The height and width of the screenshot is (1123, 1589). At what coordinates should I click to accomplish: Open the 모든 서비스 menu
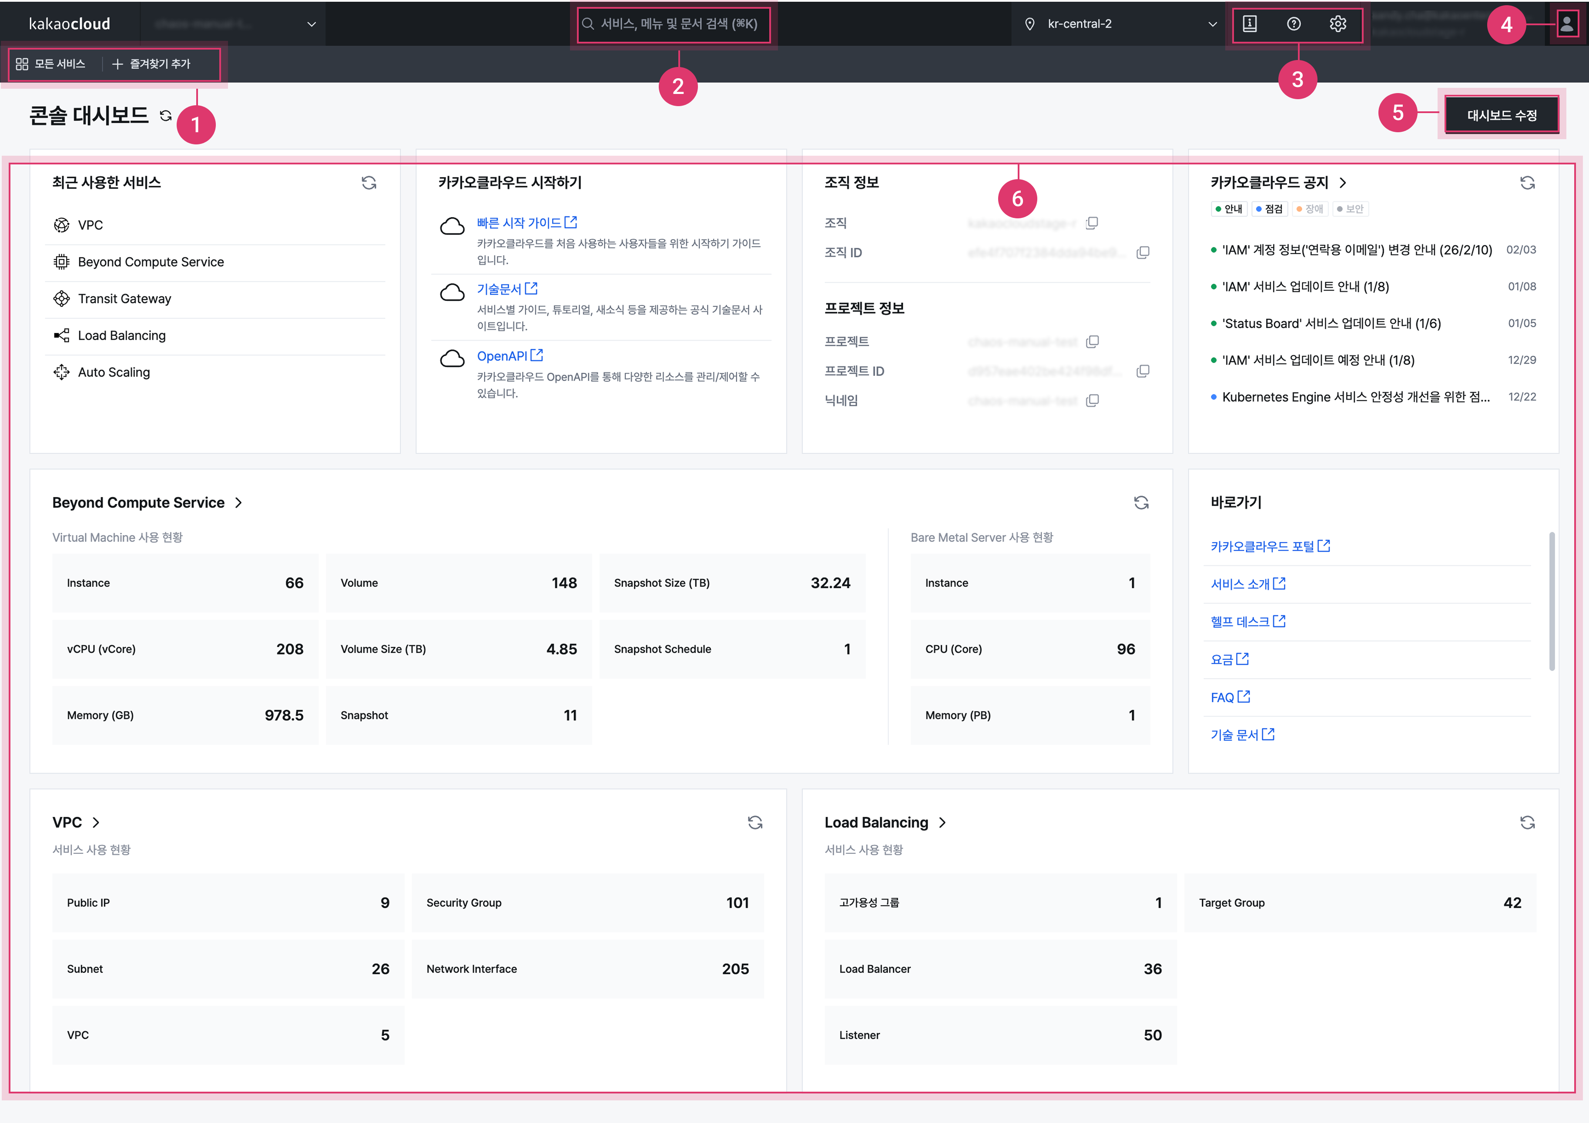[51, 64]
